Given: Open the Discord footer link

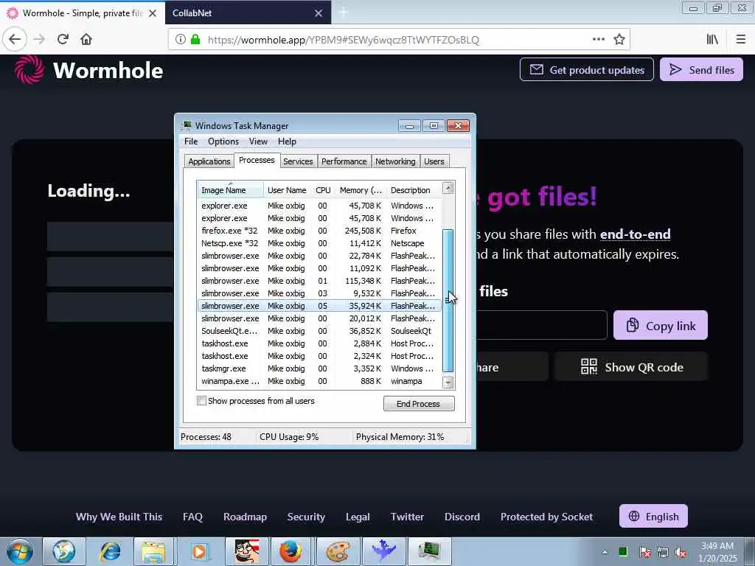Looking at the screenshot, I should tap(462, 517).
